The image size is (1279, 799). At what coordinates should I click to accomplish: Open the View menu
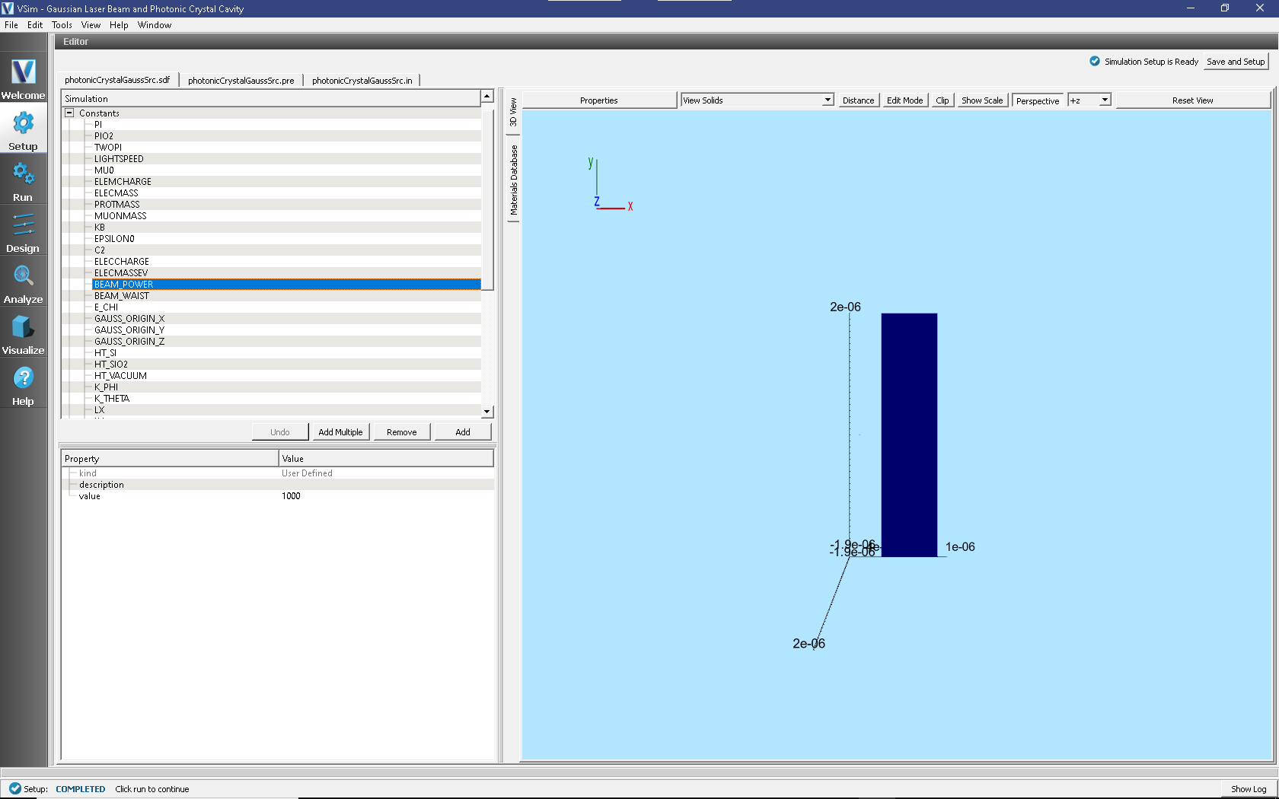[91, 24]
